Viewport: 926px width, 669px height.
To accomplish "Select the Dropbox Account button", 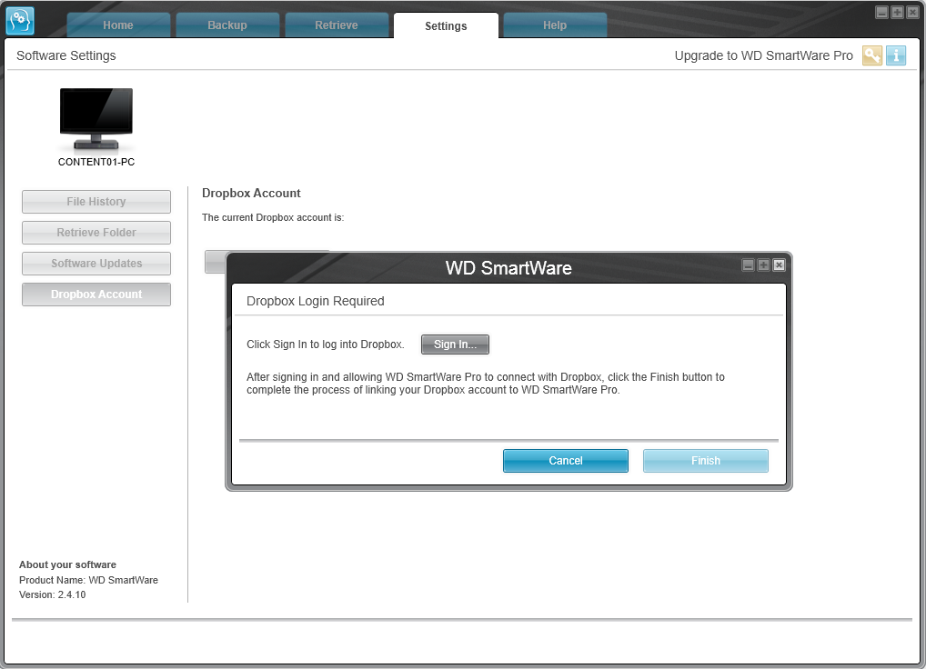I will (x=96, y=294).
